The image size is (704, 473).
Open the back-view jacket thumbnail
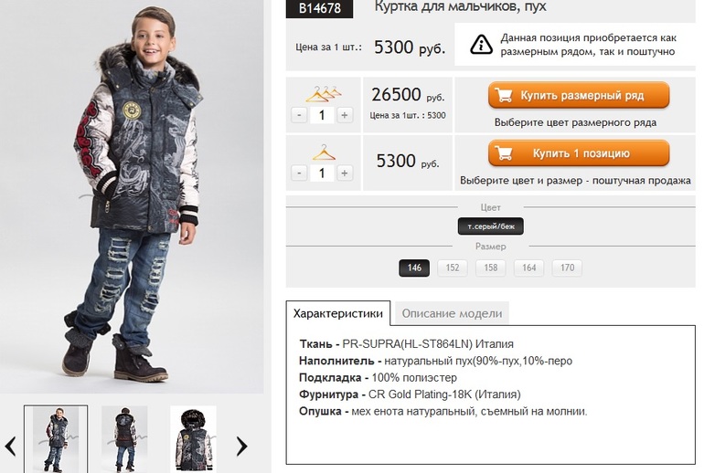coord(124,439)
